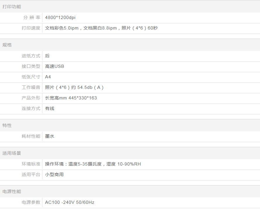Click the 分辨率 row label
260x210 pixels.
pos(32,18)
